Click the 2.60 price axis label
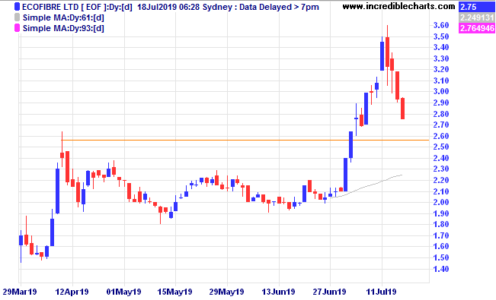The height and width of the screenshot is (300, 496). pyautogui.click(x=441, y=136)
